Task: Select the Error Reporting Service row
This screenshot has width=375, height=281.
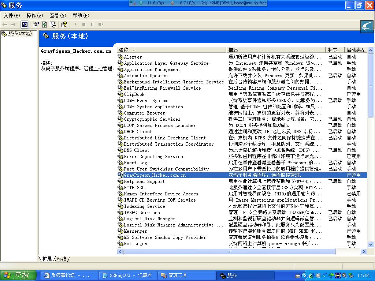Action: [242, 156]
